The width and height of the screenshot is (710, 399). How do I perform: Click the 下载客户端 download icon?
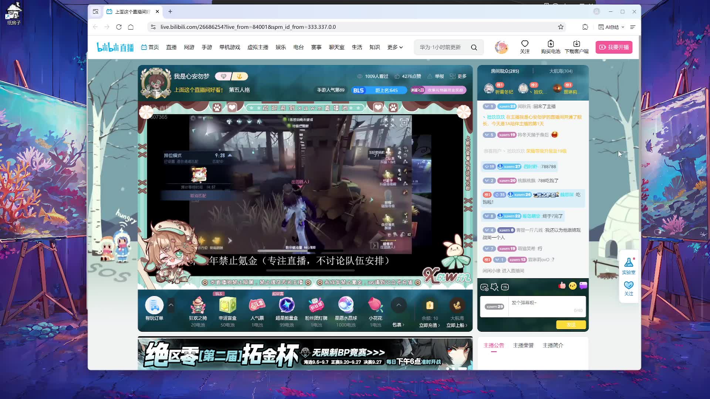tap(576, 44)
